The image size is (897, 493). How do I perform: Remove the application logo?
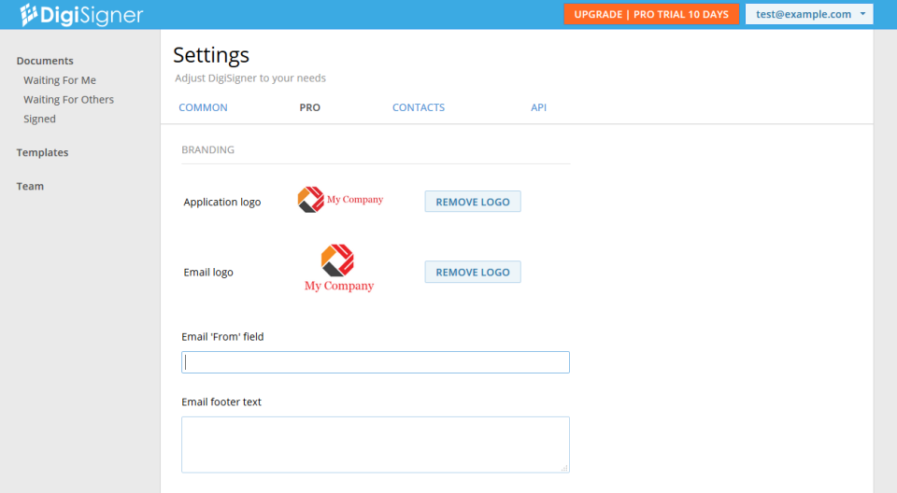click(x=473, y=202)
